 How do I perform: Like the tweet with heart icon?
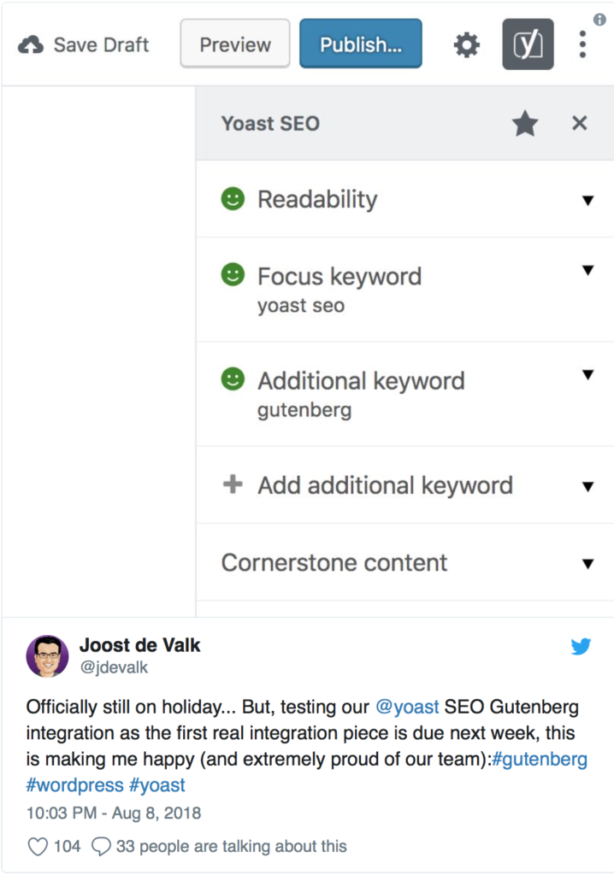38,847
